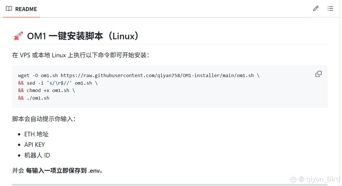Screen dimensions: 342x186
Task: Open the README outline list icon
Action: pyautogui.click(x=330, y=9)
